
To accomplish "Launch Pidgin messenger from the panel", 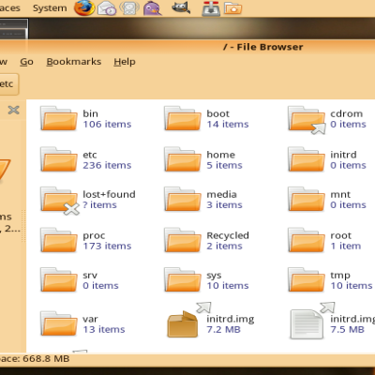I will click(152, 8).
